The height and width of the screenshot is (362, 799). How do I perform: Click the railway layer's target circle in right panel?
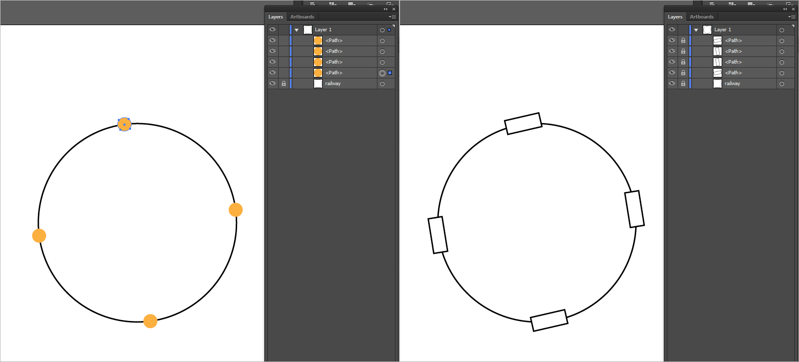pos(782,83)
